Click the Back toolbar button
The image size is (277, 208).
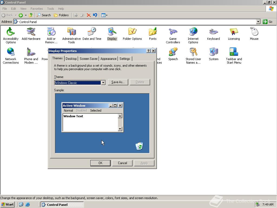coord(7,15)
